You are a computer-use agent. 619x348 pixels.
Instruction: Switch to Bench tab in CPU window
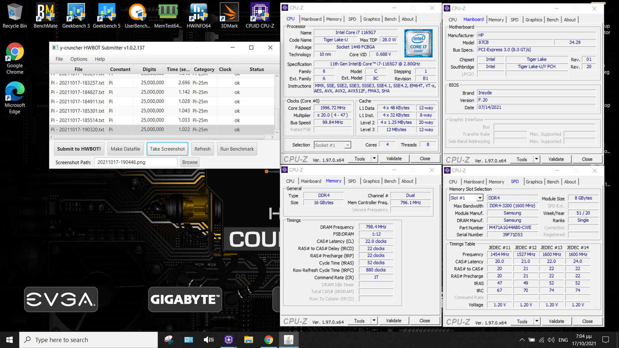click(x=390, y=19)
